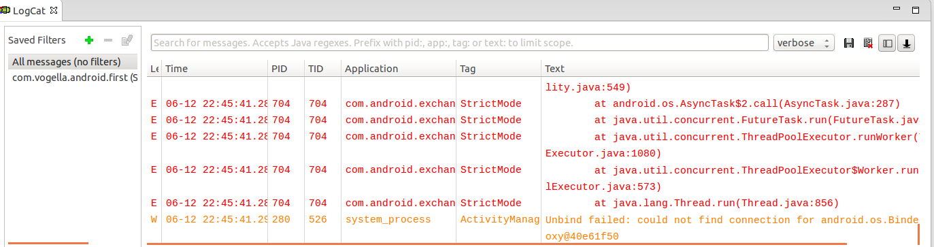Save selected log items to file

(849, 43)
